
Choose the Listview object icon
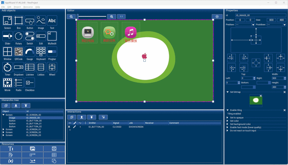coord(30,67)
